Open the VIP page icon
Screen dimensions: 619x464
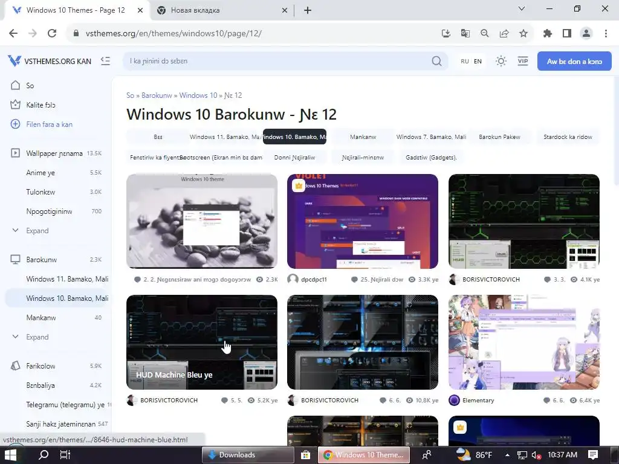click(x=523, y=61)
